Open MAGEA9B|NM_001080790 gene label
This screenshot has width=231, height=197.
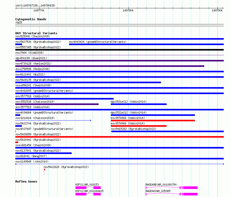pyautogui.click(x=161, y=185)
